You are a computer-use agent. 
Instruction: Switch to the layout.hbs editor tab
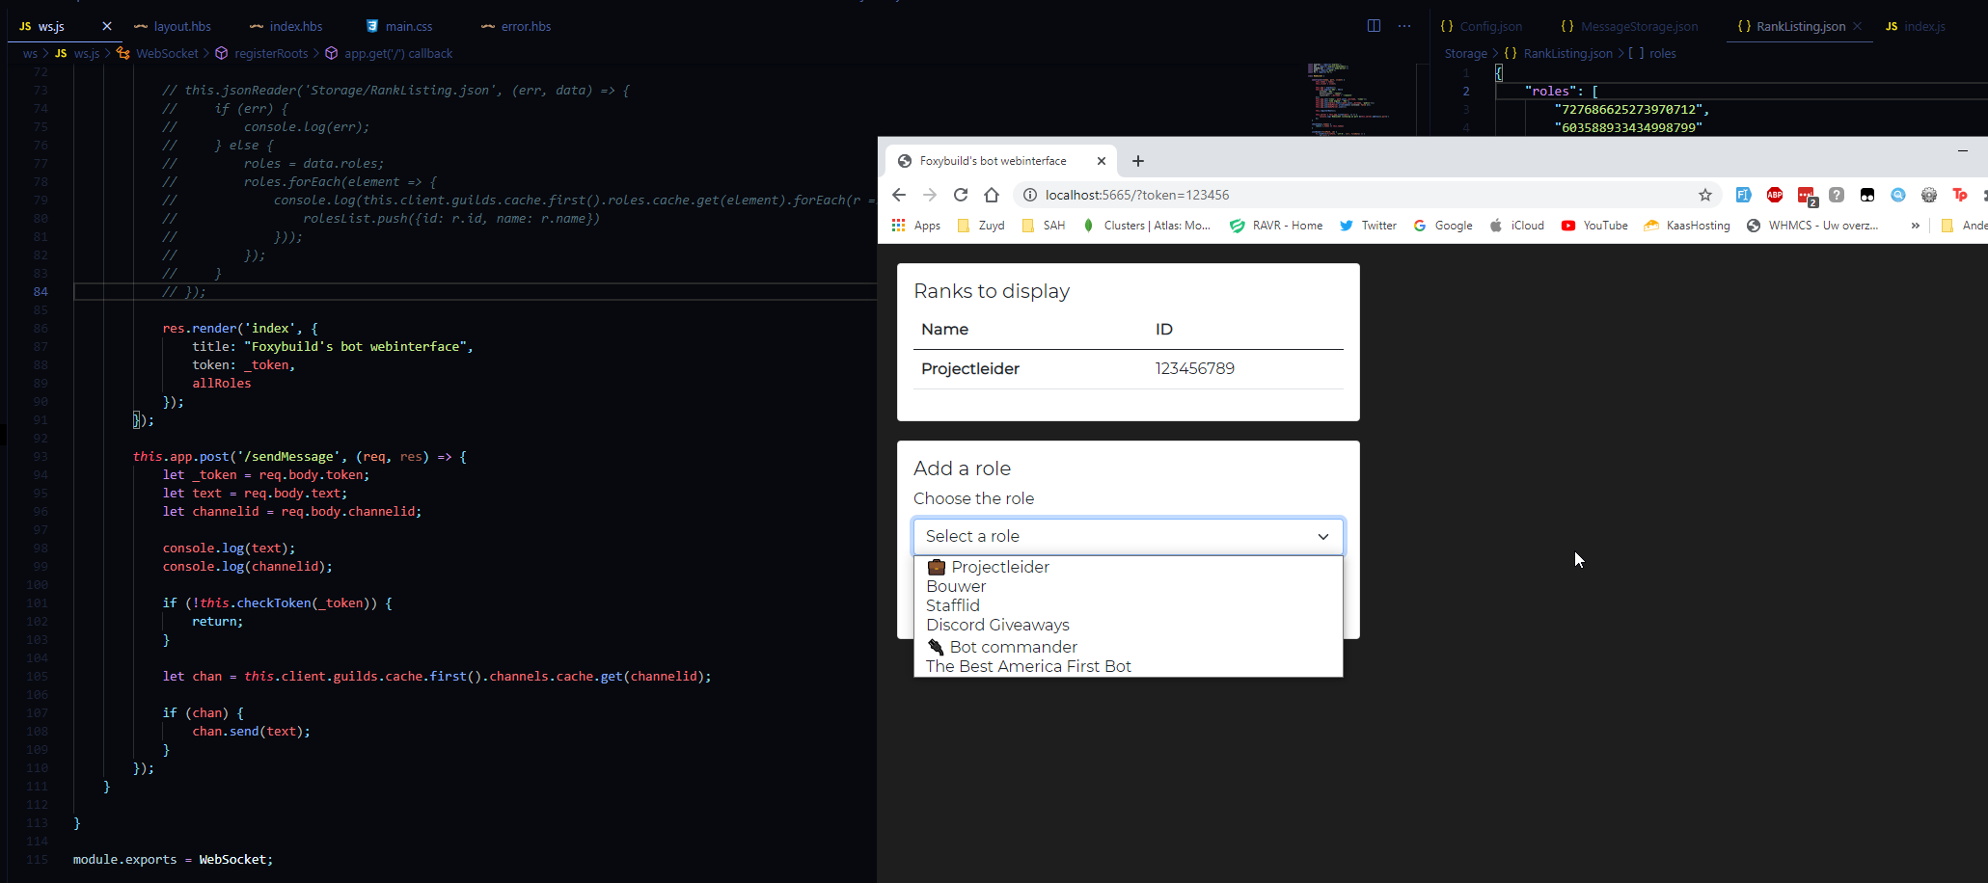click(x=181, y=26)
